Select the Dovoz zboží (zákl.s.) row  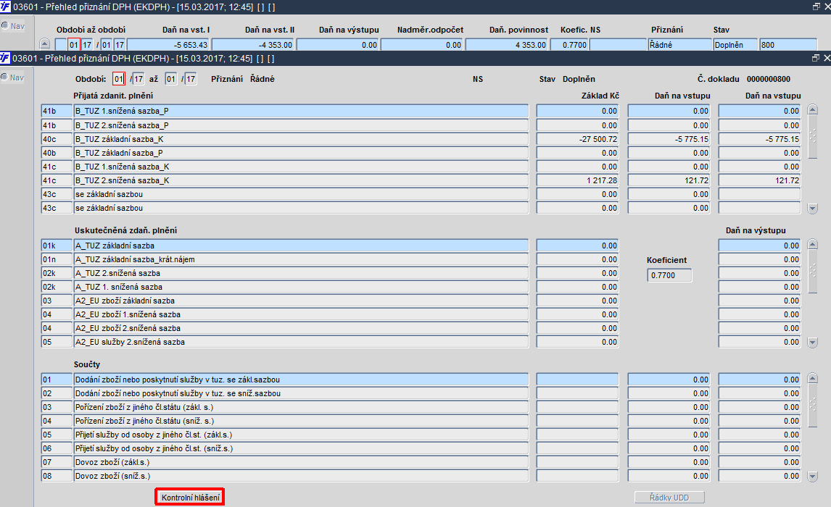(301, 462)
